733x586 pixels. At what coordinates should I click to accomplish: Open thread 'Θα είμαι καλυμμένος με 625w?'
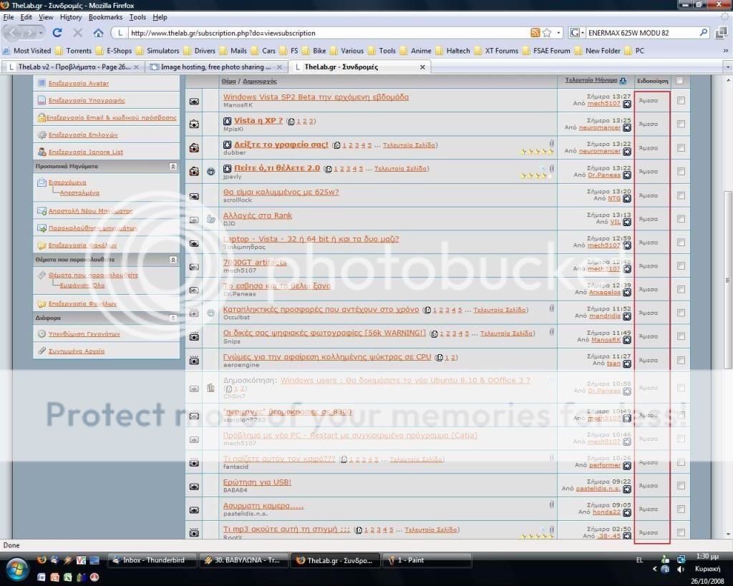(x=281, y=192)
